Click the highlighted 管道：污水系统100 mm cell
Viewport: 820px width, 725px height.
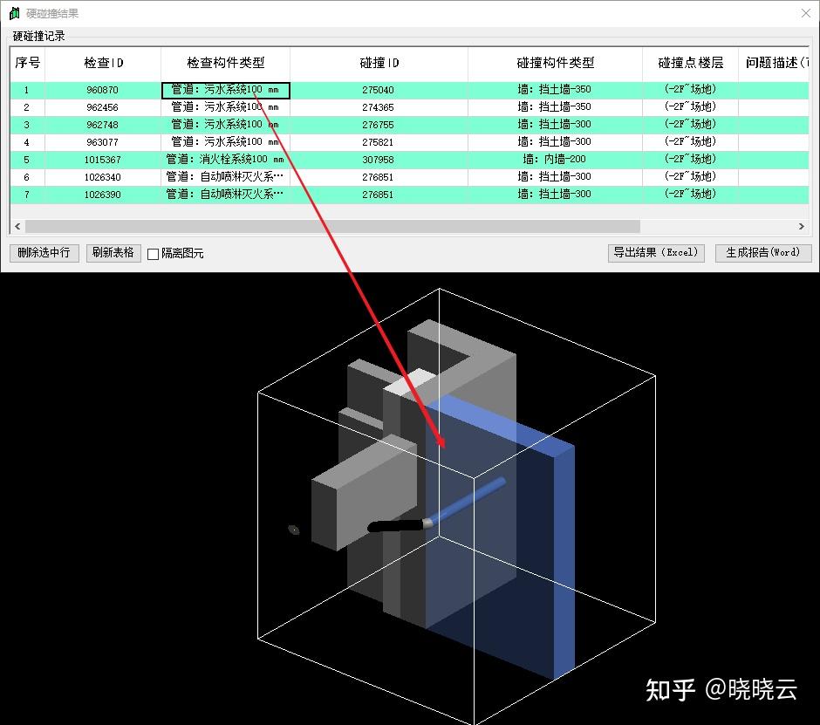click(224, 90)
